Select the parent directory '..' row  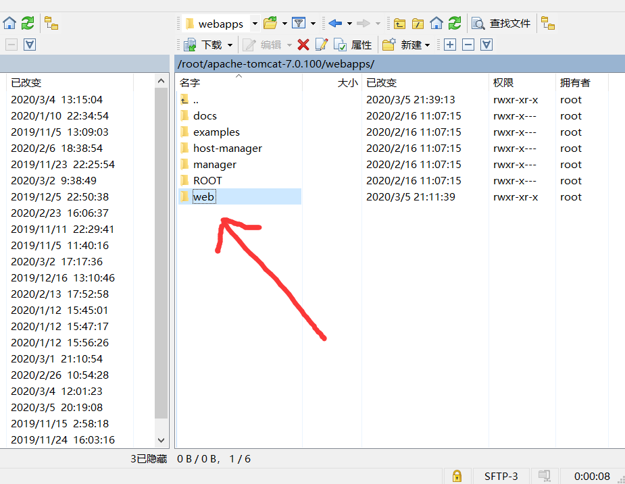click(x=196, y=100)
